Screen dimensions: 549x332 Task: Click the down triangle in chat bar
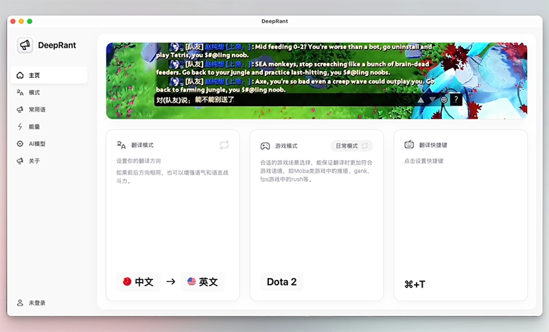[432, 100]
